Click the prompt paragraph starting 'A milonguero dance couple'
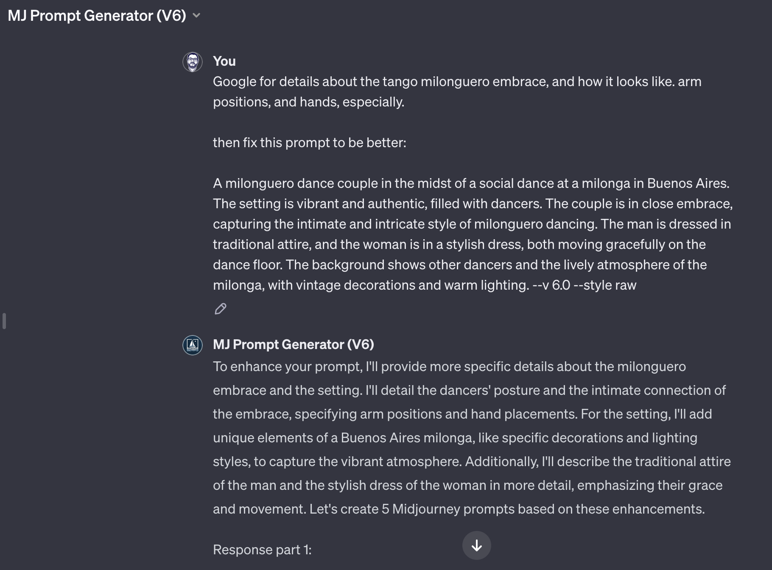Image resolution: width=772 pixels, height=570 pixels. click(473, 234)
